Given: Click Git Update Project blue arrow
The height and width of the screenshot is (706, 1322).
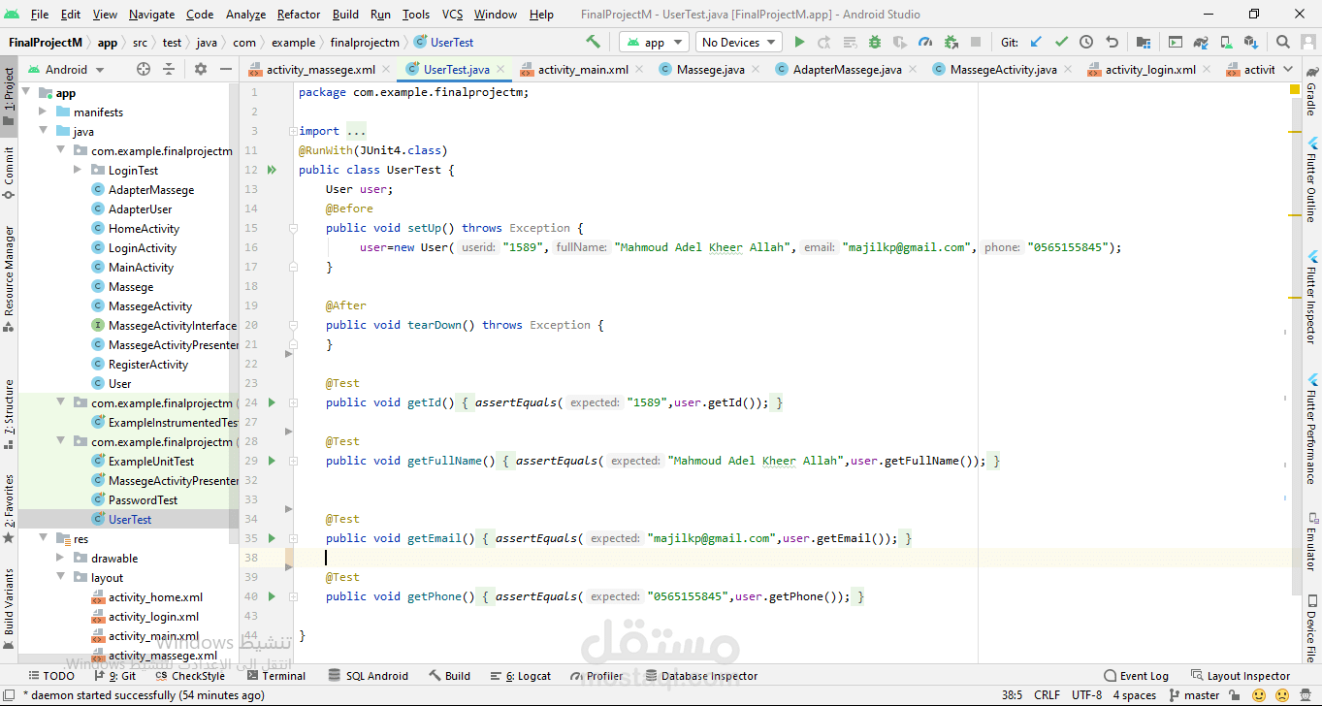Looking at the screenshot, I should click(1036, 42).
